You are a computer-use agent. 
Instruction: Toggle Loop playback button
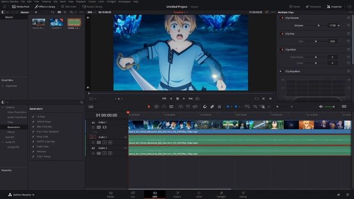pos(197,98)
